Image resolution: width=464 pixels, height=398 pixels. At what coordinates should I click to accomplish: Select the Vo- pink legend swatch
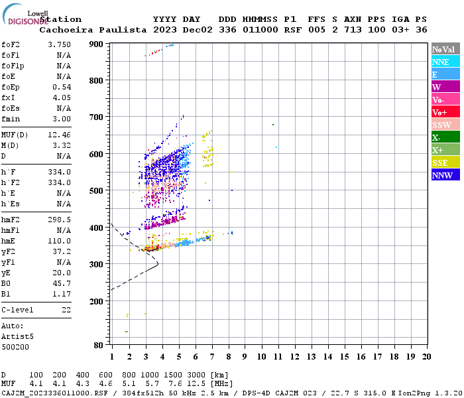445,99
